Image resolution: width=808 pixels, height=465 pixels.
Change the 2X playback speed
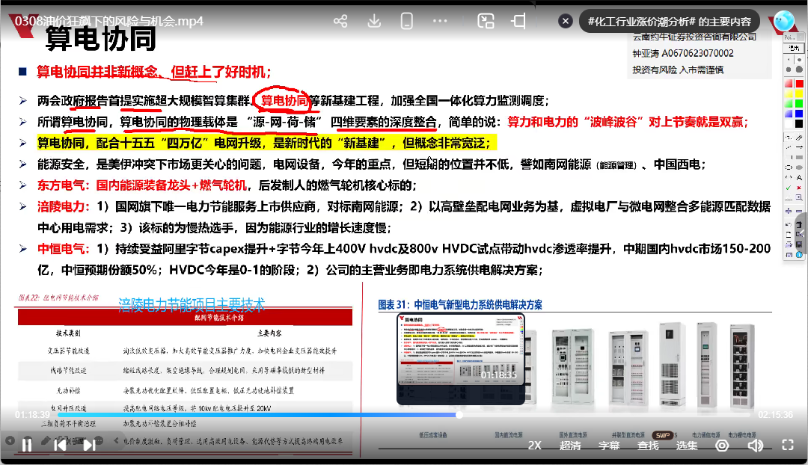(x=534, y=446)
